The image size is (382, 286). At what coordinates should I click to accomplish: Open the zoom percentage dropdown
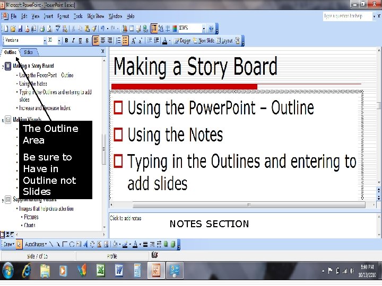click(204, 29)
